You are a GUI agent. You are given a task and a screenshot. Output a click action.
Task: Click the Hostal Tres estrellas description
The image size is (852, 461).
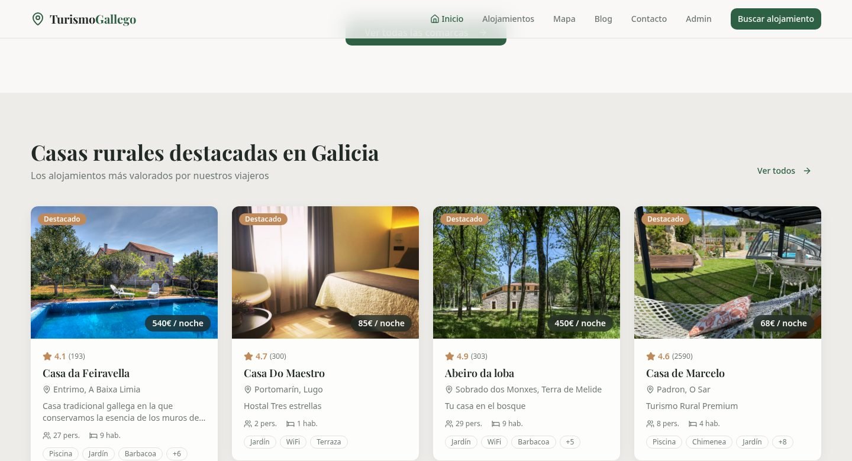pos(283,406)
